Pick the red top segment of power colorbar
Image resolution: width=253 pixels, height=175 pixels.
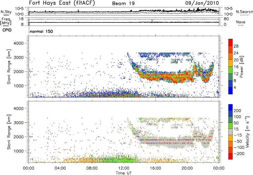click(231, 42)
